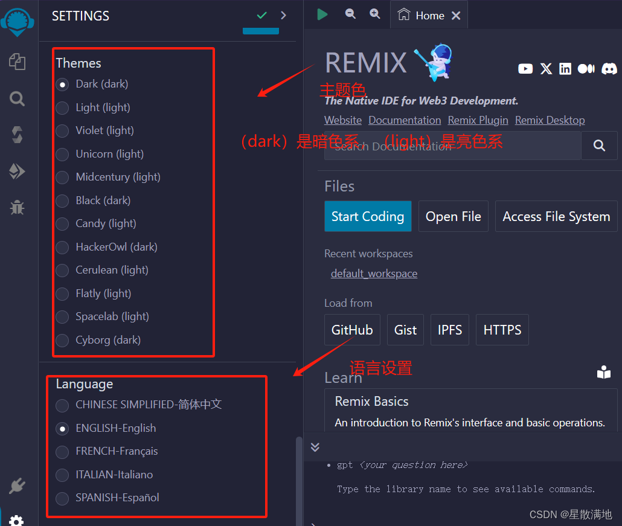This screenshot has width=622, height=526.
Task: Click the green Run script play button
Action: pyautogui.click(x=322, y=14)
